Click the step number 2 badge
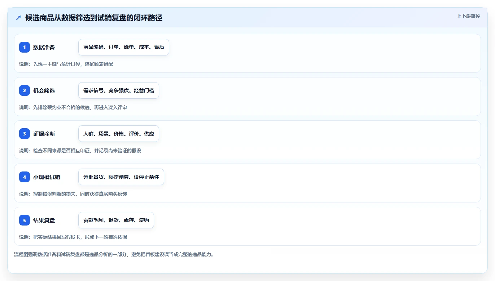Screen dimensions: 495x281 point(25,90)
